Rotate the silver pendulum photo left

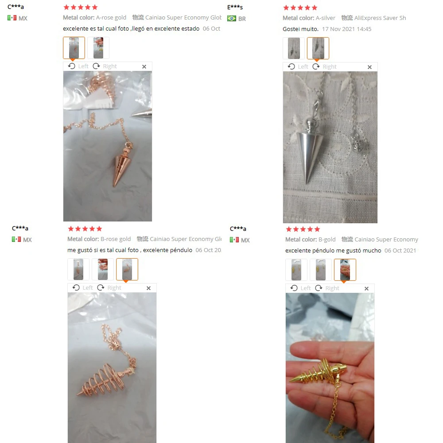pos(298,67)
